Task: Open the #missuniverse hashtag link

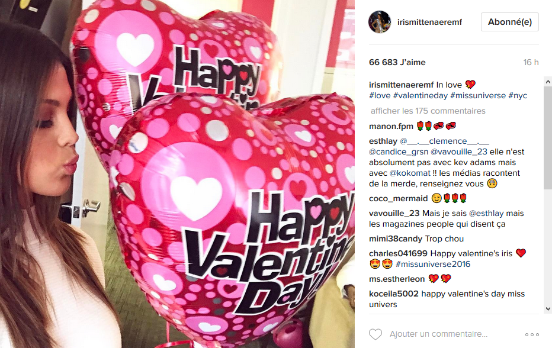Action: (478, 95)
